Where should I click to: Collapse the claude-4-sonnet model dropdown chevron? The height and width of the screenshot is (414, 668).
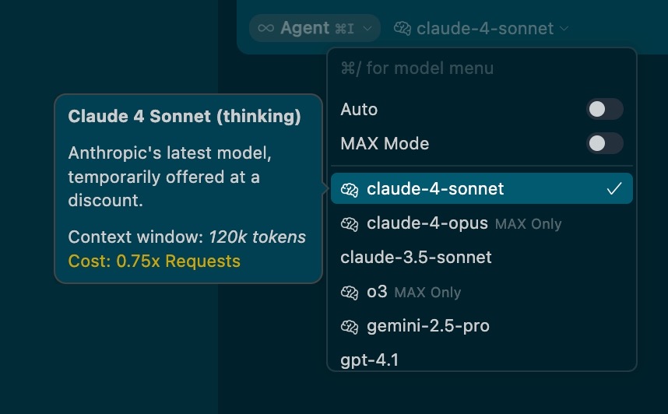564,29
